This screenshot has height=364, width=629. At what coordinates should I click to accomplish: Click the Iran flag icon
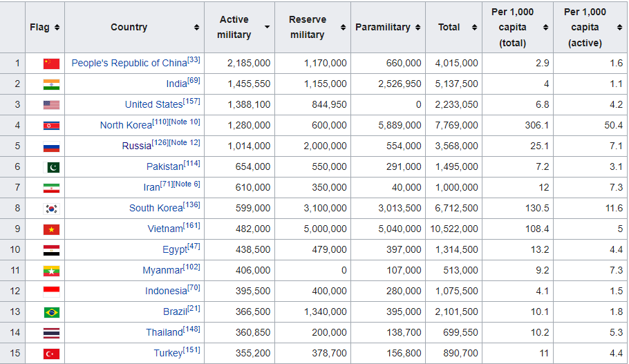(51, 188)
